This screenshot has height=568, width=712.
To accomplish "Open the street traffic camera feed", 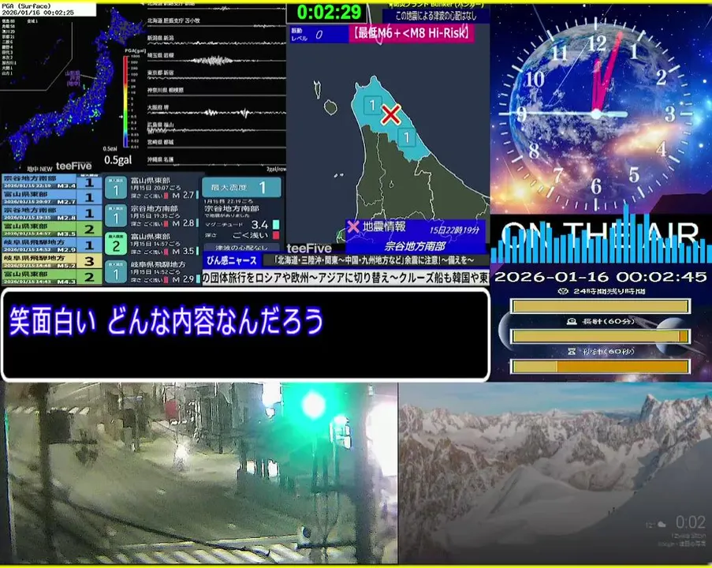I will coord(199,473).
